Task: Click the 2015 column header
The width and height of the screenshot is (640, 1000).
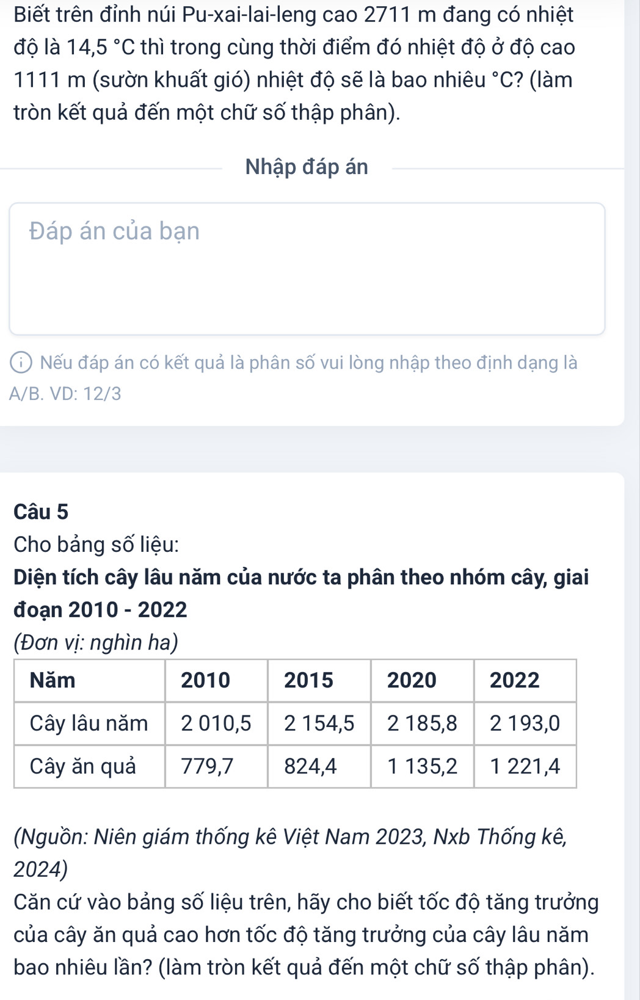Action: pyautogui.click(x=319, y=680)
